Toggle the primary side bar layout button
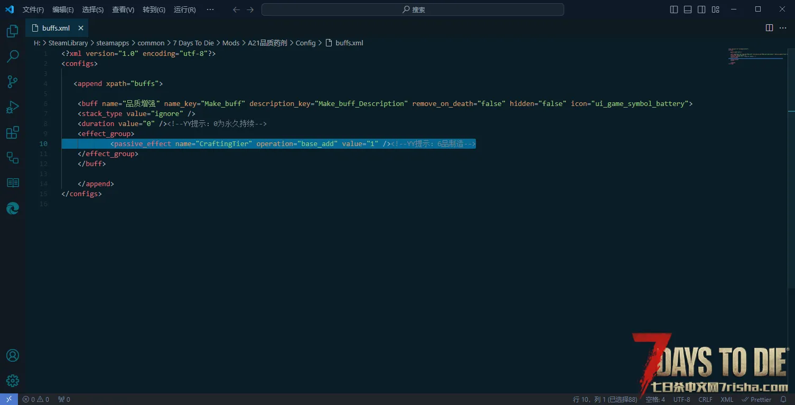Screen dimensions: 795x405 point(674,9)
